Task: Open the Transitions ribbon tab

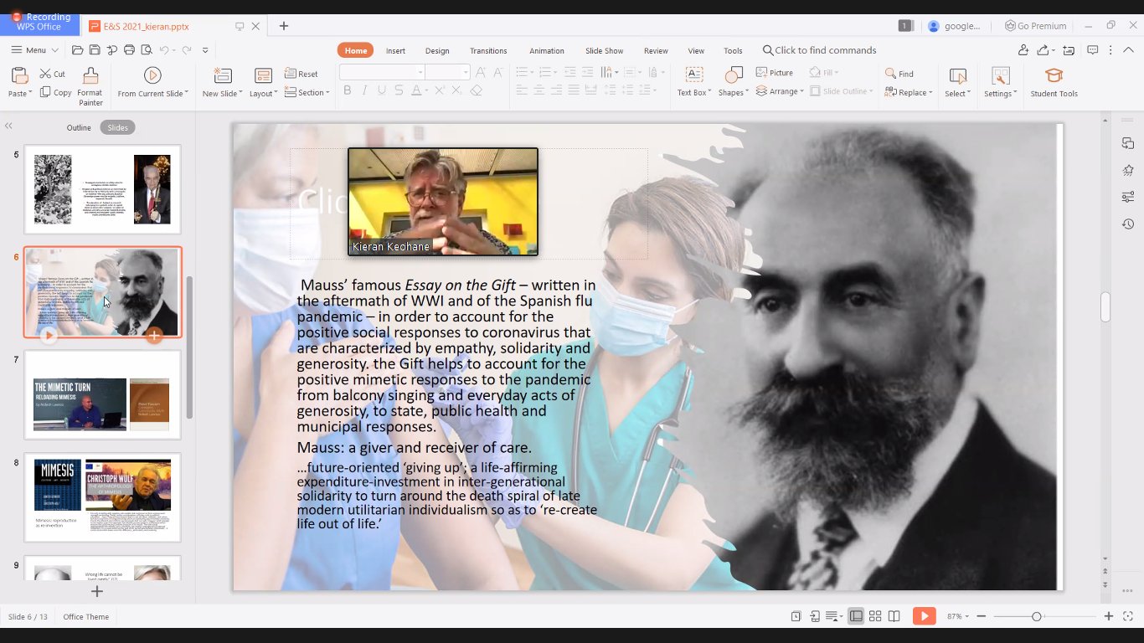Action: tap(488, 50)
